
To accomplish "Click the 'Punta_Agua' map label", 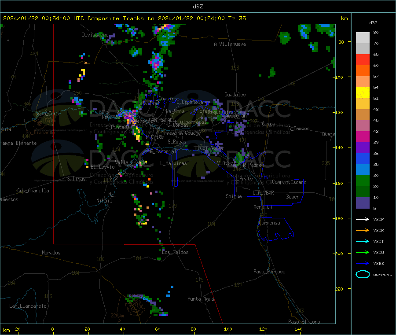I will tap(201, 299).
